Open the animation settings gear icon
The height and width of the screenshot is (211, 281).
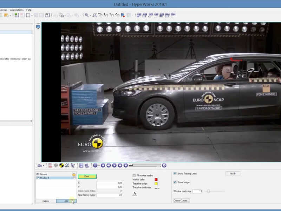point(164,165)
